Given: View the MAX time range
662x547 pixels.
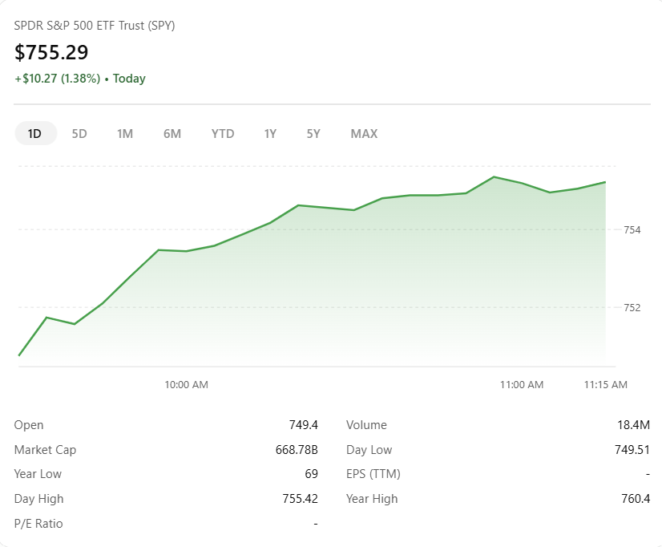Looking at the screenshot, I should click(364, 133).
